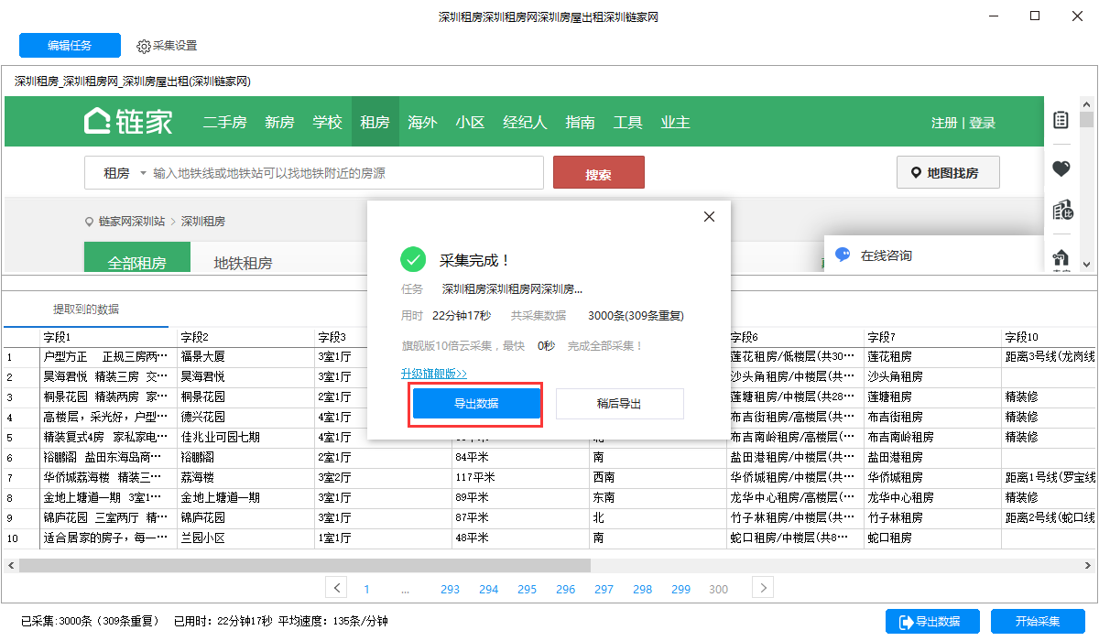Click the 地图找房 button
The image size is (1099, 641).
click(948, 173)
